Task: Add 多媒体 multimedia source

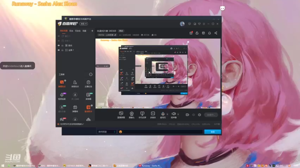Action: click(153, 115)
